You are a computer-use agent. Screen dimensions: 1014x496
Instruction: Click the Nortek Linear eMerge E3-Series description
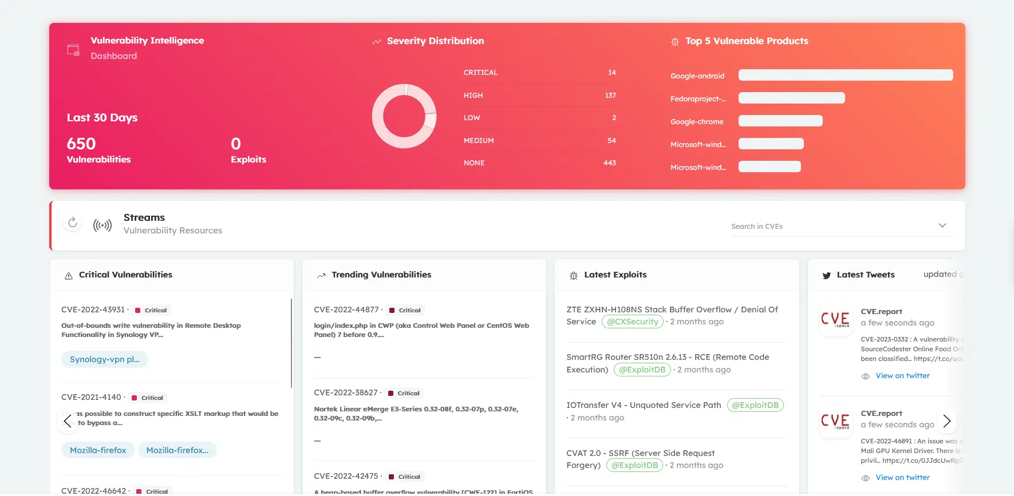(x=416, y=414)
